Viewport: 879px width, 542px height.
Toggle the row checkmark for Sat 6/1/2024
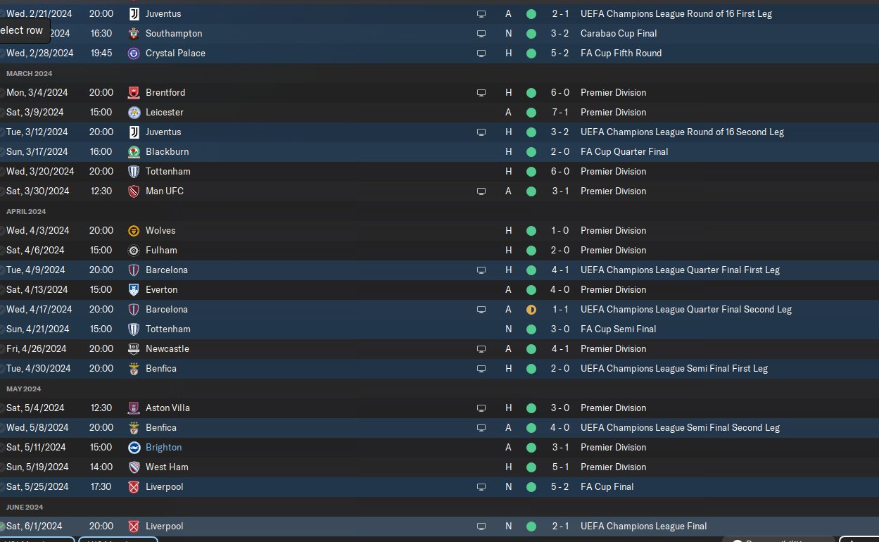(2, 526)
